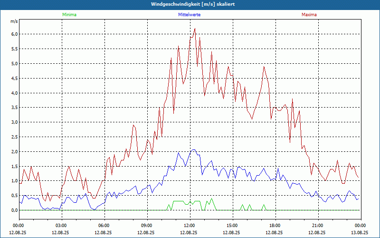This screenshot has width=380, height=238.
Task: Select the 12:00 time axis marker
Action: 190,226
